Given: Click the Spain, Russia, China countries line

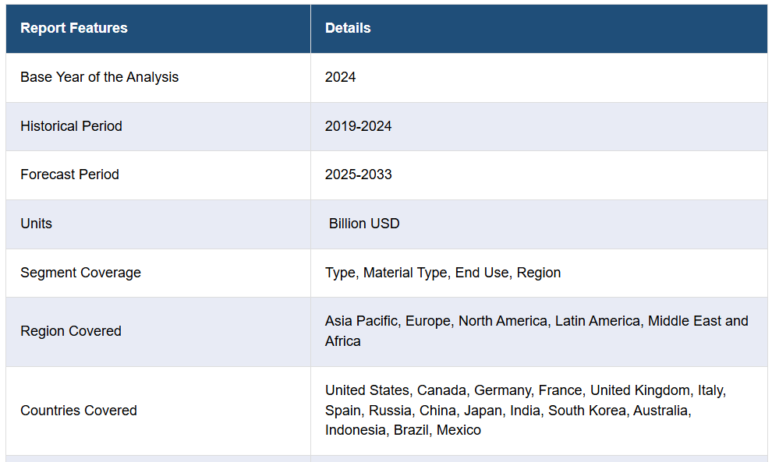Looking at the screenshot, I should pos(508,411).
